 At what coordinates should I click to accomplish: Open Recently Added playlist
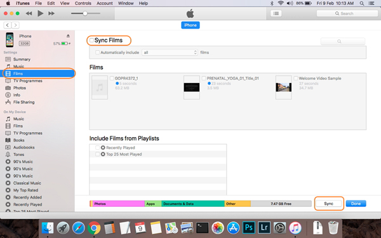27,197
